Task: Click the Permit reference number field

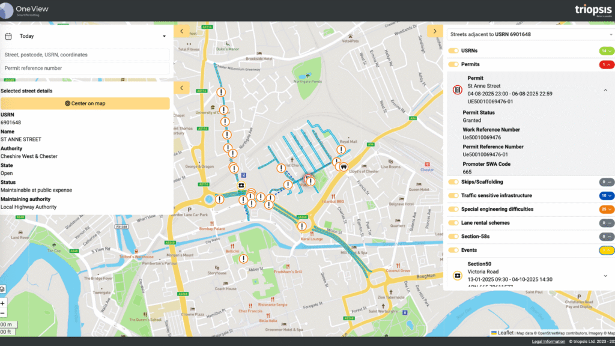Action: click(85, 68)
